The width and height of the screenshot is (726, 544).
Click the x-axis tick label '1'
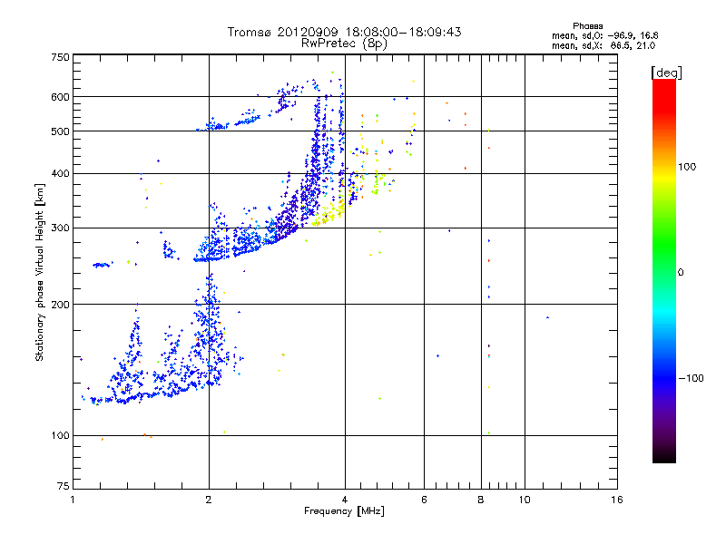73,500
